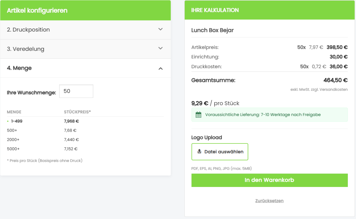356x219 pixels.
Task: Open the 2. Druckposition step
Action: point(28,30)
